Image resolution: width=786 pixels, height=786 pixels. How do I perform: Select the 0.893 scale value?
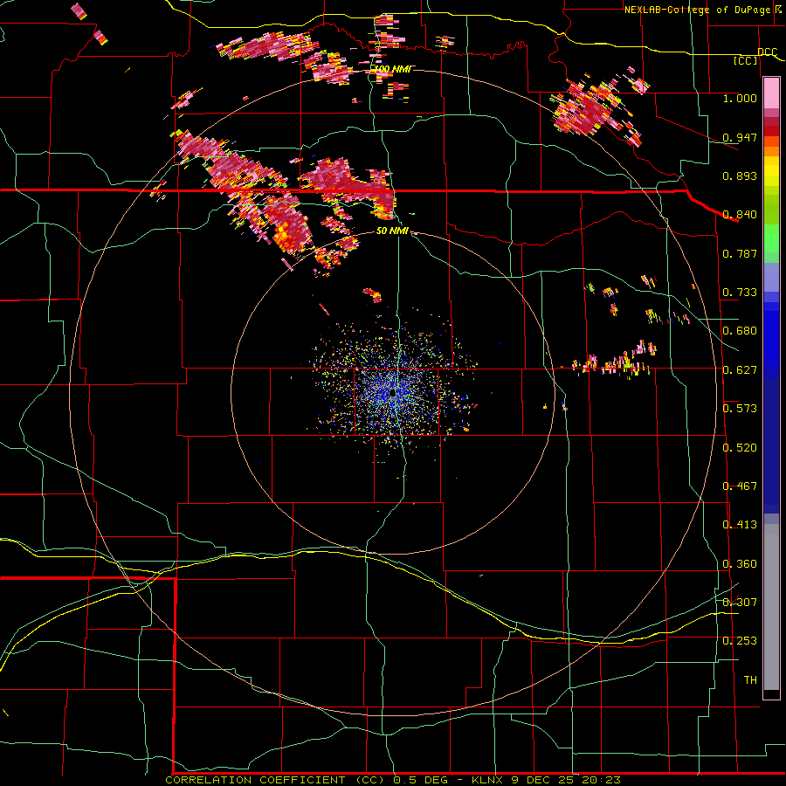click(740, 176)
